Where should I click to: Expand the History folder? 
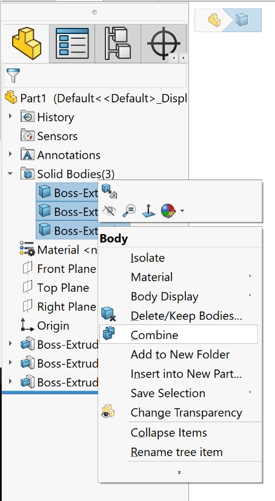pos(10,116)
